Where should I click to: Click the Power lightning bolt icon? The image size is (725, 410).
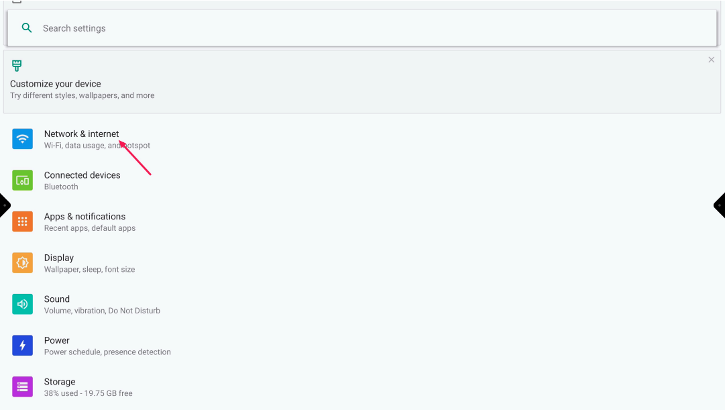pyautogui.click(x=22, y=346)
